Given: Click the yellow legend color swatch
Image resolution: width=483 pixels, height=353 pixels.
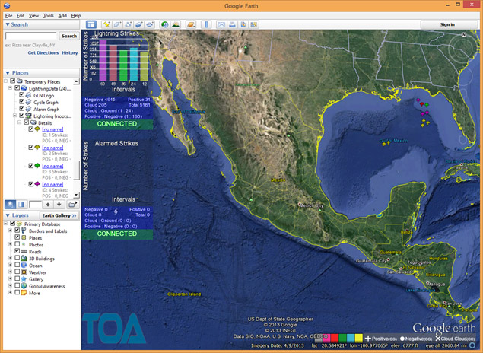Looking at the screenshot, I should click(x=358, y=339).
